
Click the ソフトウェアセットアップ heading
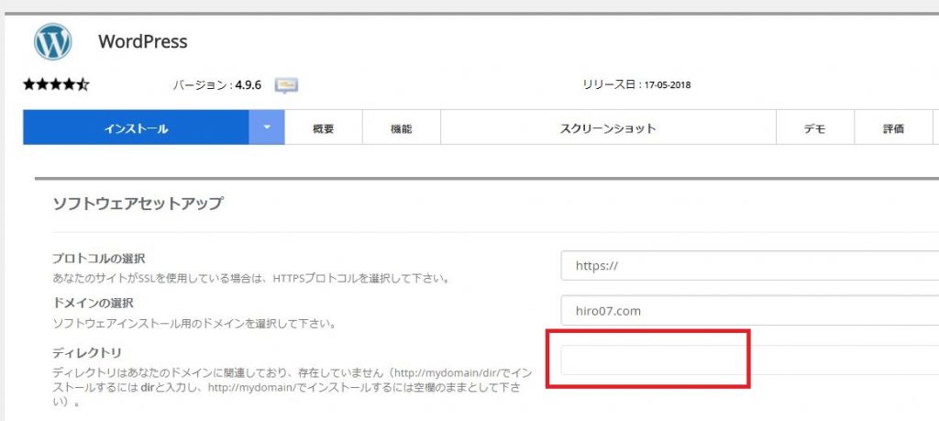click(x=138, y=203)
